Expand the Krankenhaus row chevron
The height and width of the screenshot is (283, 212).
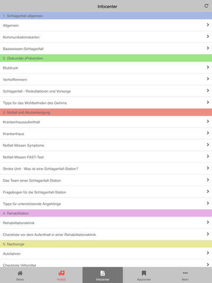point(208,133)
